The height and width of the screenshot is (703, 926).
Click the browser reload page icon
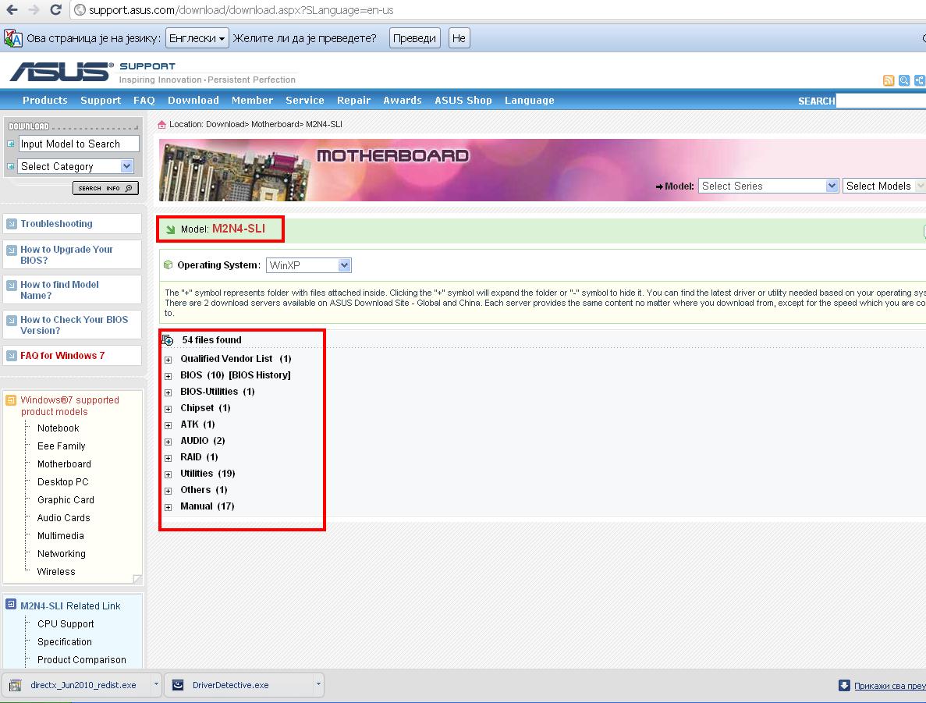click(x=55, y=10)
